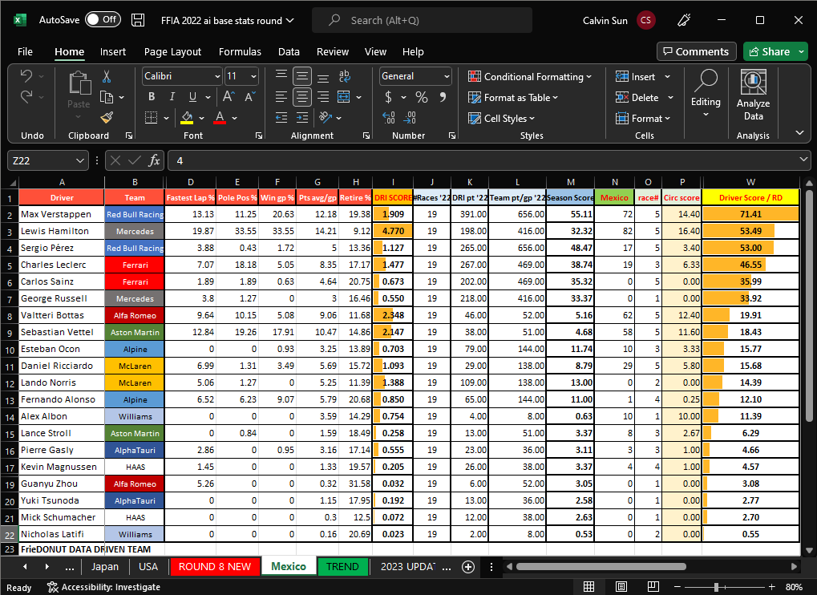Increase font size icon
817x595 pixels.
coord(229,97)
